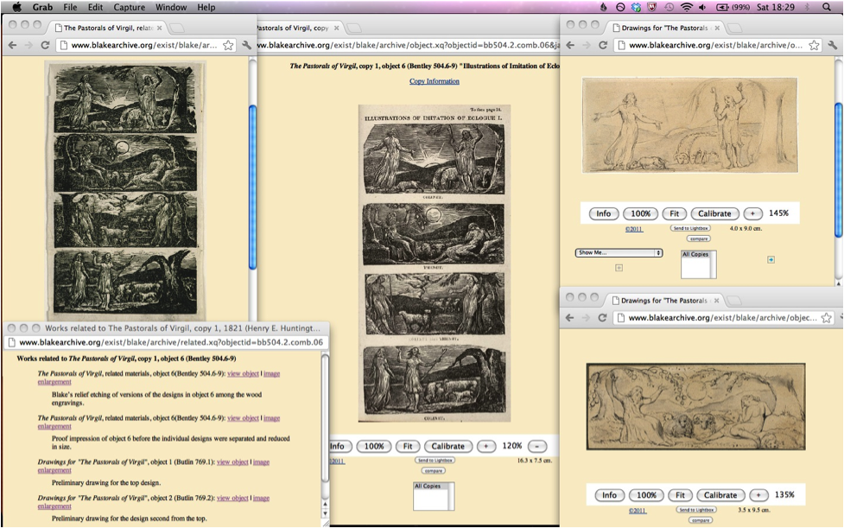Click the Info button in the 145% zoom toolbar
Viewport: 844px width, 528px height.
click(x=603, y=213)
